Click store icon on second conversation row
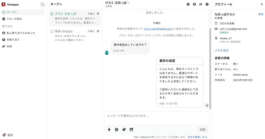The image size is (265, 139). click(98, 31)
